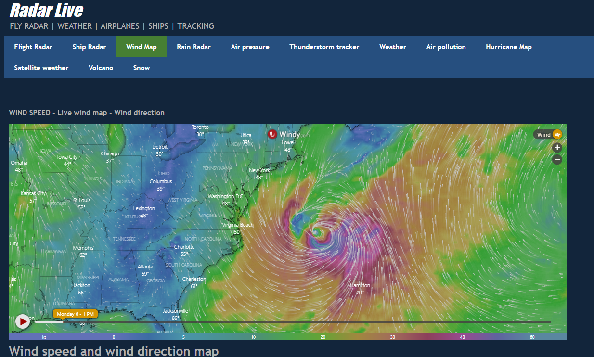Open the Snow tab
594x357 pixels.
pyautogui.click(x=142, y=68)
